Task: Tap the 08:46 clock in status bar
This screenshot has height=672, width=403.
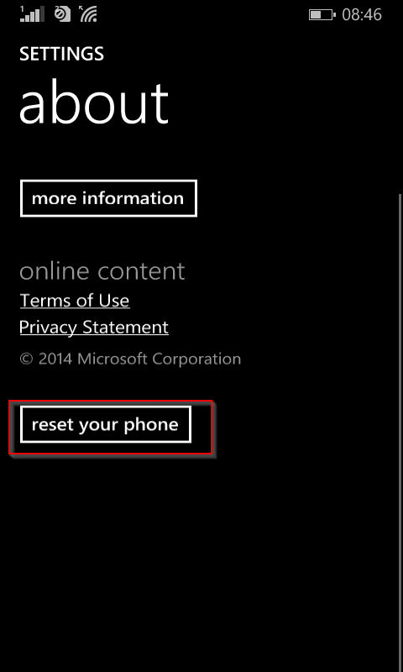Action: tap(362, 15)
